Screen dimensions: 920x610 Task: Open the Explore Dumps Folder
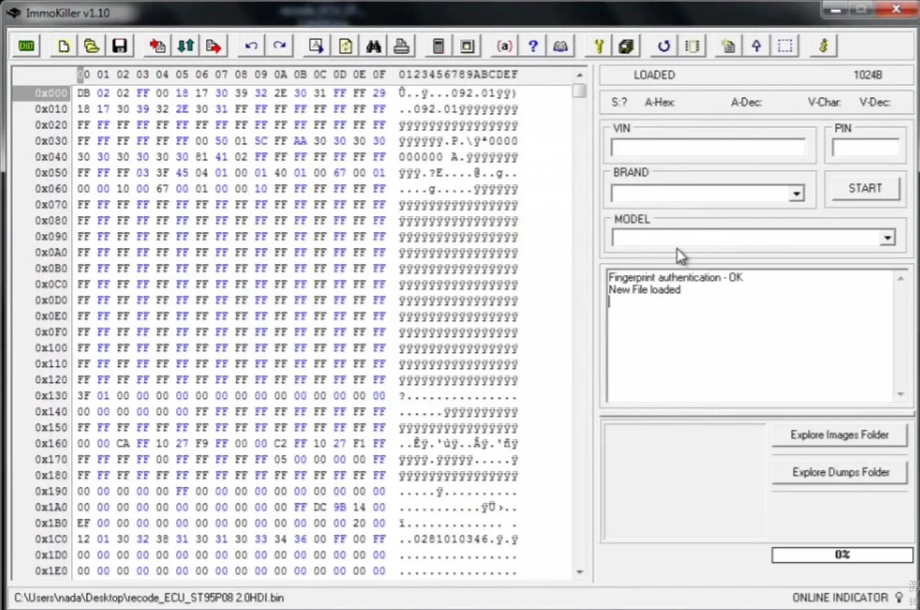click(x=839, y=472)
